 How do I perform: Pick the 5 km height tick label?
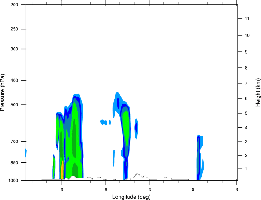click(x=246, y=113)
